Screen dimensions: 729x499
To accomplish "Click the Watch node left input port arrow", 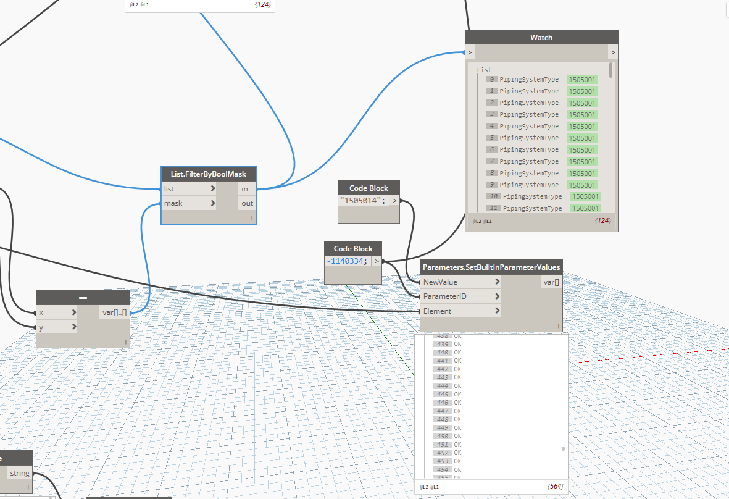I will (470, 52).
